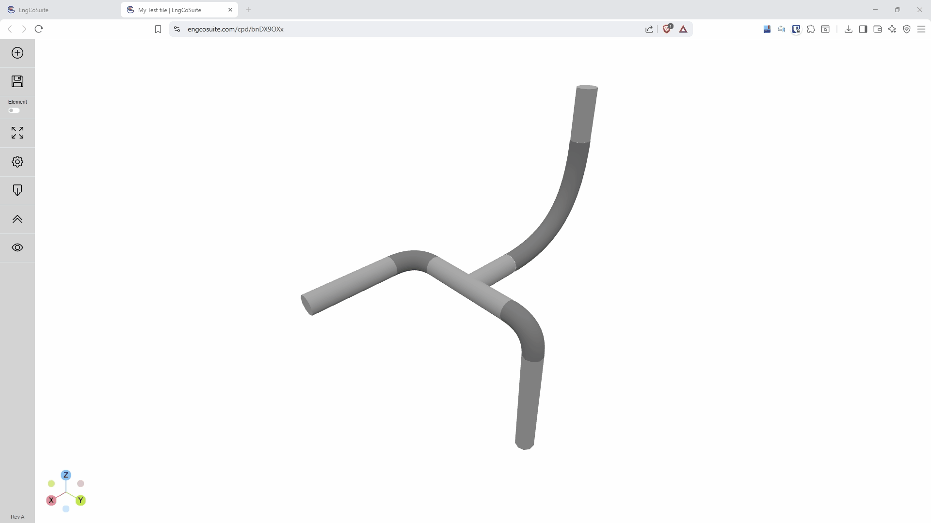
Task: Toggle the Element switch
Action: point(14,110)
